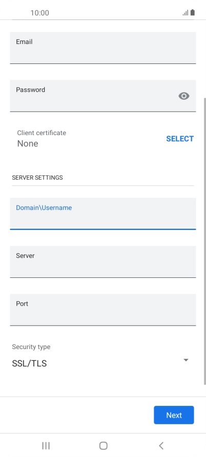Click the vertical scrollbar on the right edge

[x=204, y=242]
